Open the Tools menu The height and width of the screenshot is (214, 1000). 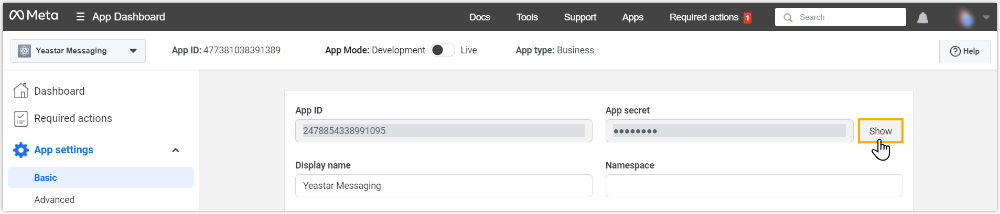point(527,17)
